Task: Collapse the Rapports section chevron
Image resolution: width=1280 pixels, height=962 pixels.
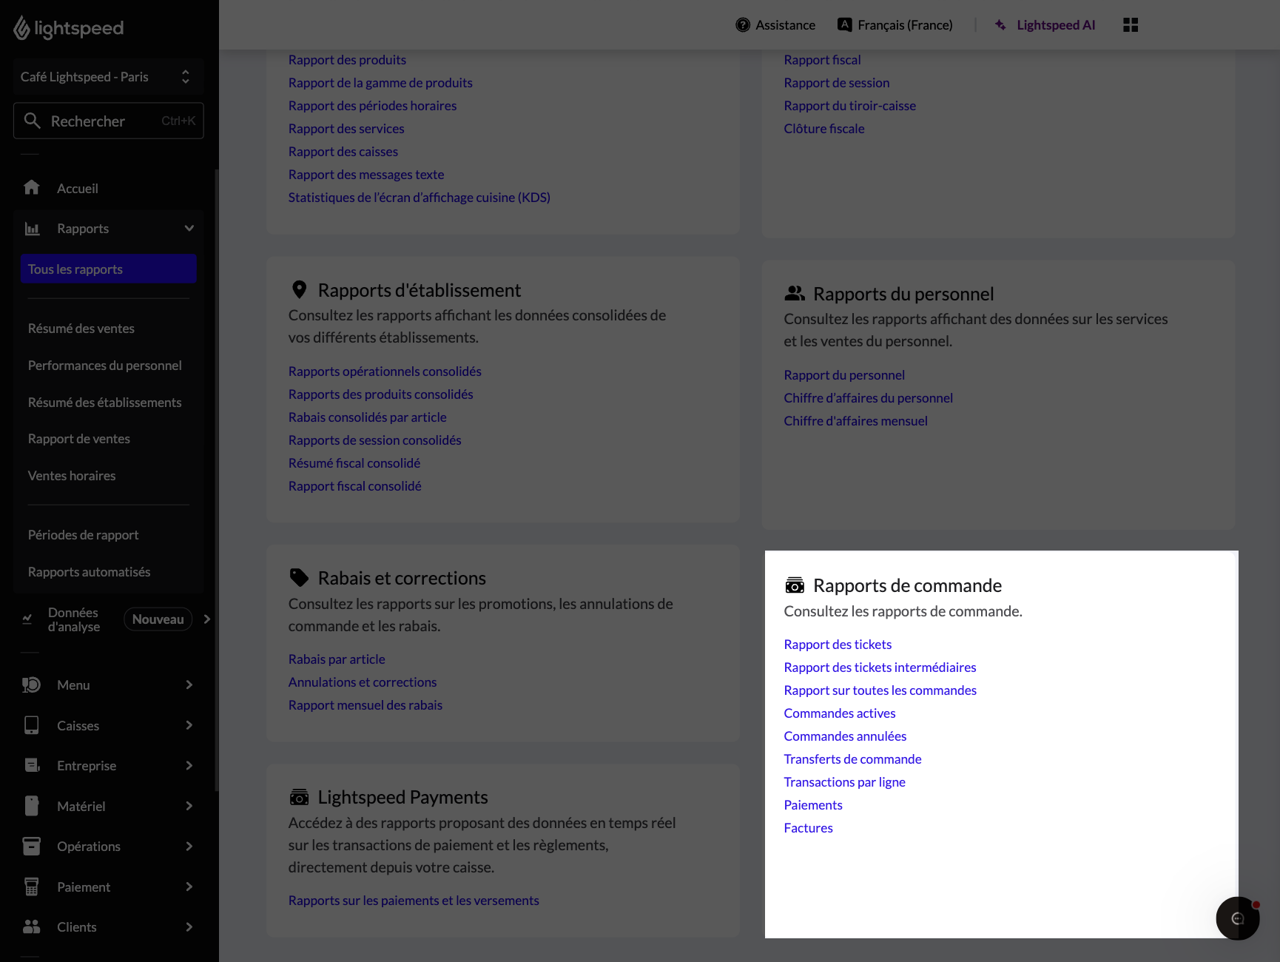Action: coord(189,228)
